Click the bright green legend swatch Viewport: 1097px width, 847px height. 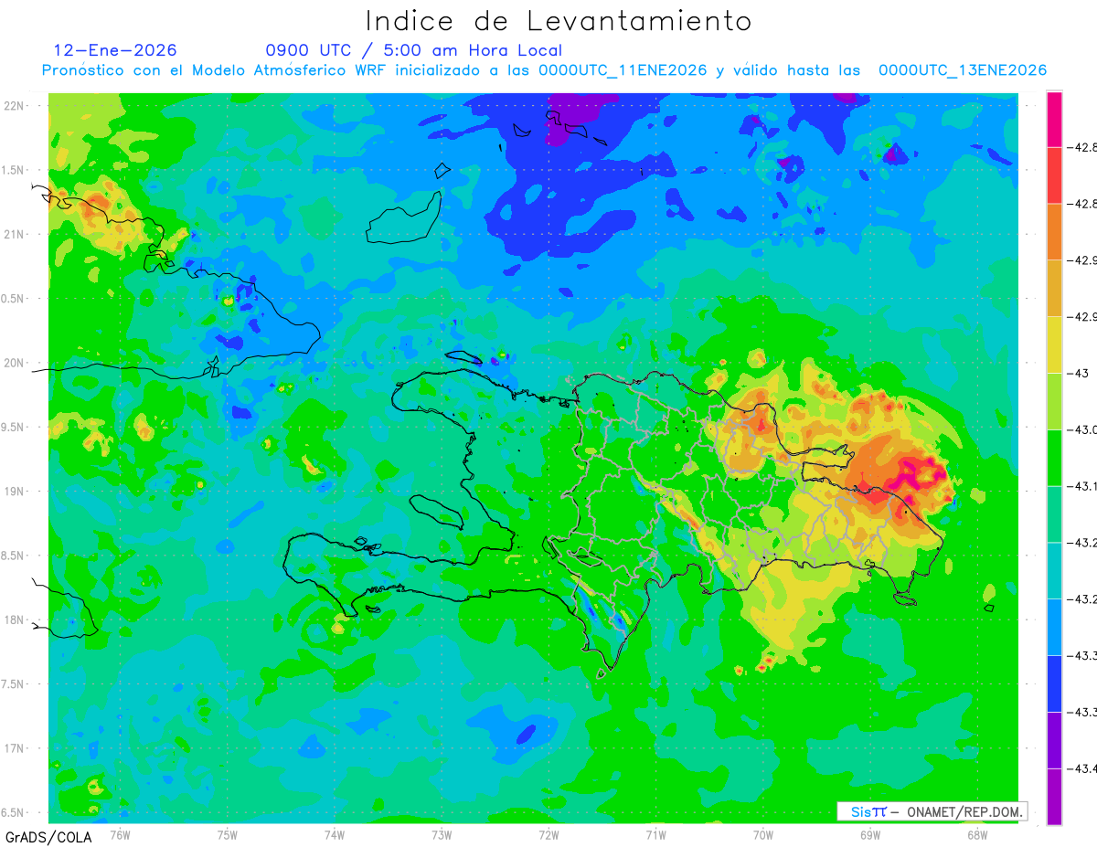(1054, 457)
